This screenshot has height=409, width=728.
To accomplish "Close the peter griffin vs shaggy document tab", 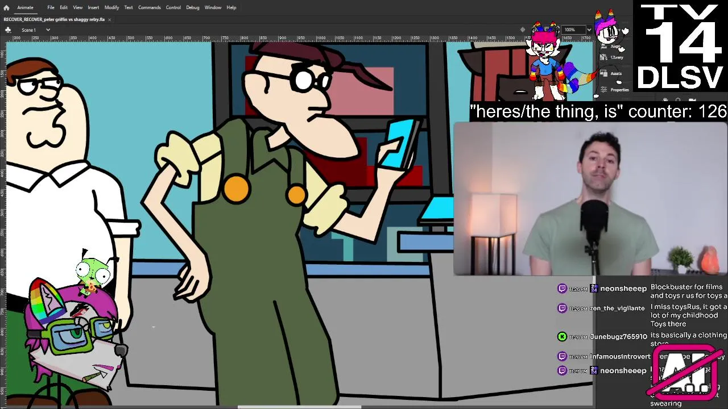I will tap(109, 19).
